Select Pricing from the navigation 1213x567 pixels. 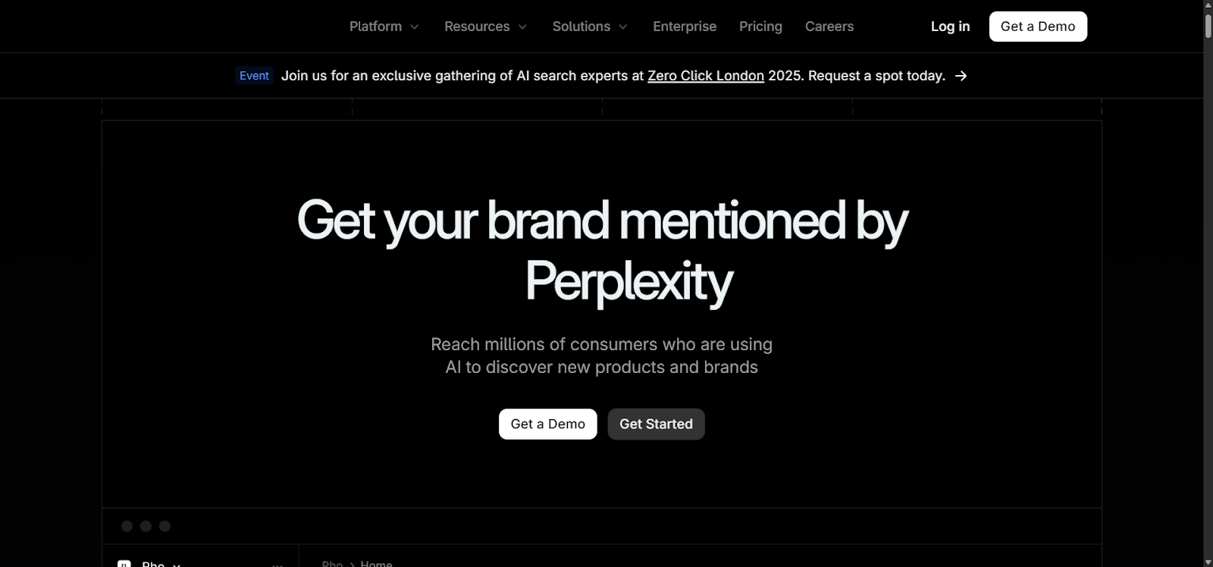[760, 26]
